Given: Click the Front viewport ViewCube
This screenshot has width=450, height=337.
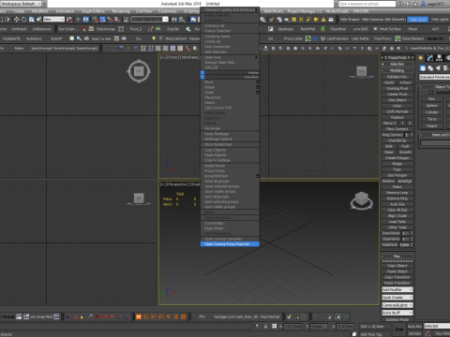Looking at the screenshot, I should pos(362,71).
